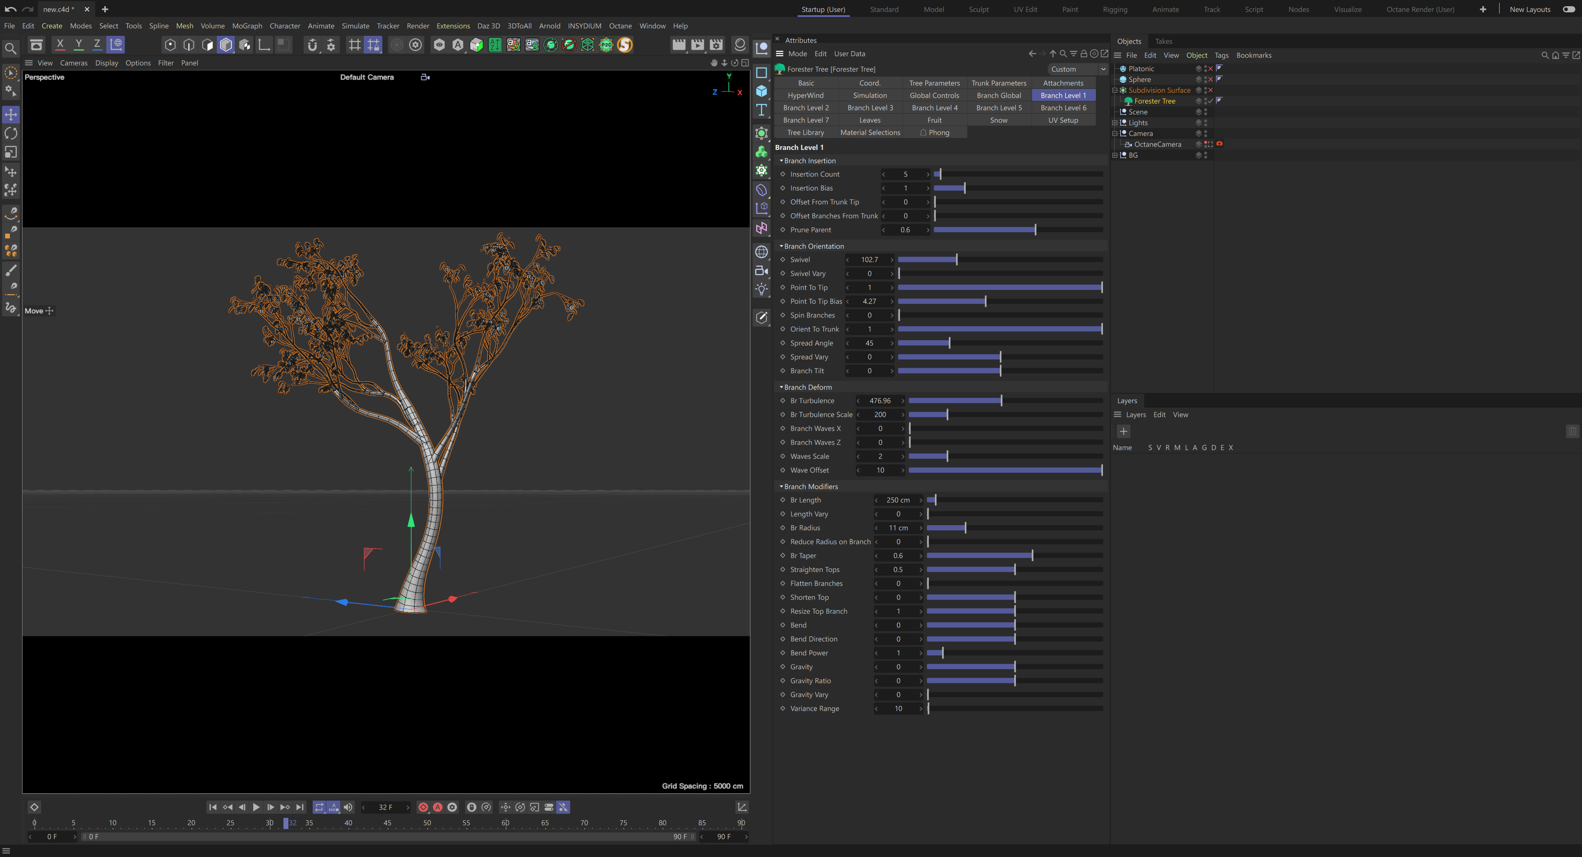Click the Text object icon
Viewport: 1582px width, 857px height.
click(761, 110)
